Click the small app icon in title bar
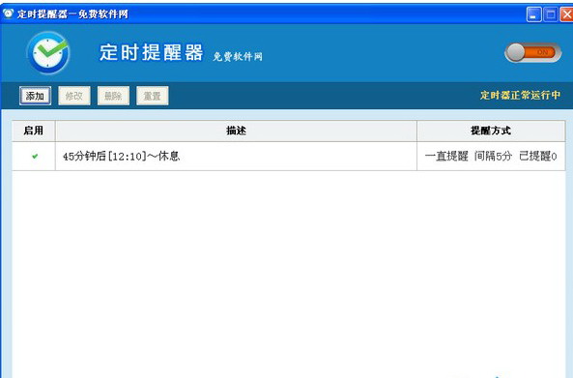The image size is (573, 378). pyautogui.click(x=8, y=14)
